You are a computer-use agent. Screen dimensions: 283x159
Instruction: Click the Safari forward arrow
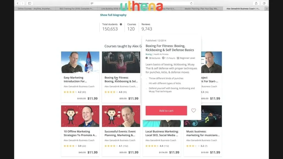coord(22,3)
